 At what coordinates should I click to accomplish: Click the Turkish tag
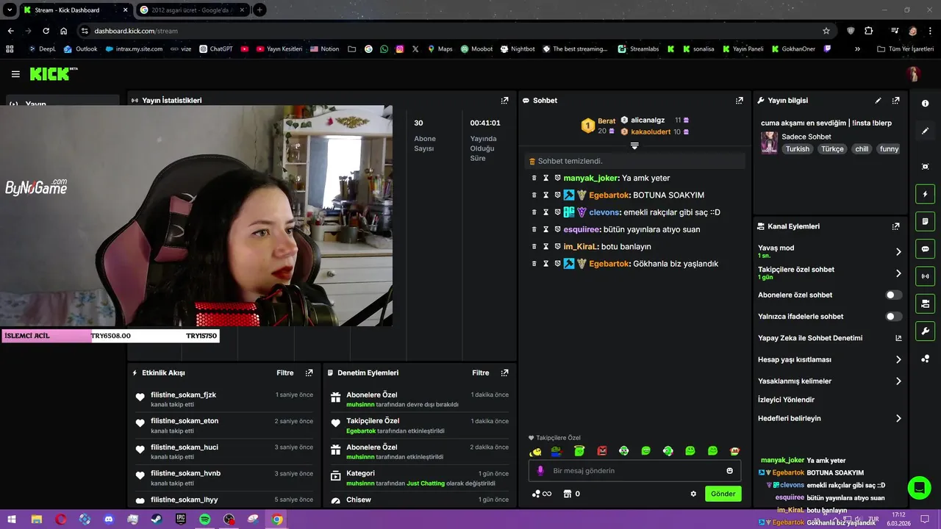click(x=797, y=149)
